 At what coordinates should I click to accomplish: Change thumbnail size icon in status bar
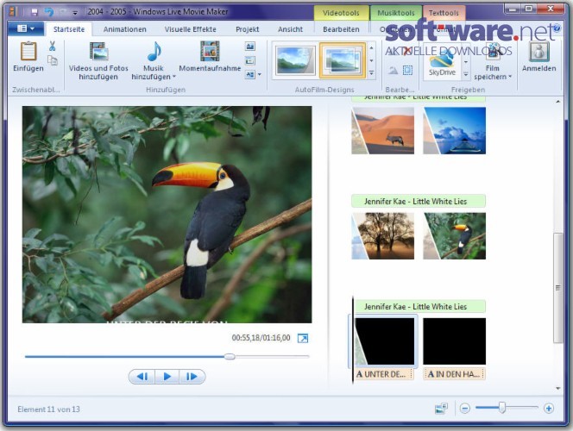(442, 408)
